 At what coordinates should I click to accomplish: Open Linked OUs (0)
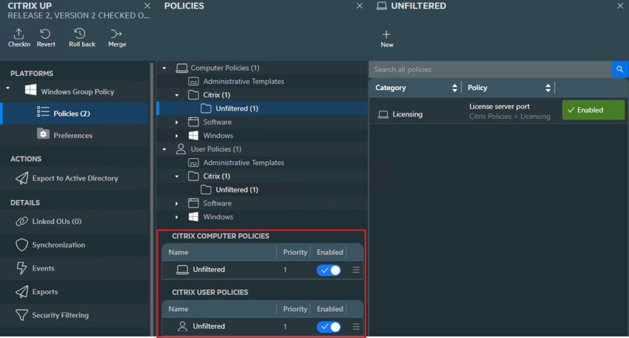[x=57, y=221]
